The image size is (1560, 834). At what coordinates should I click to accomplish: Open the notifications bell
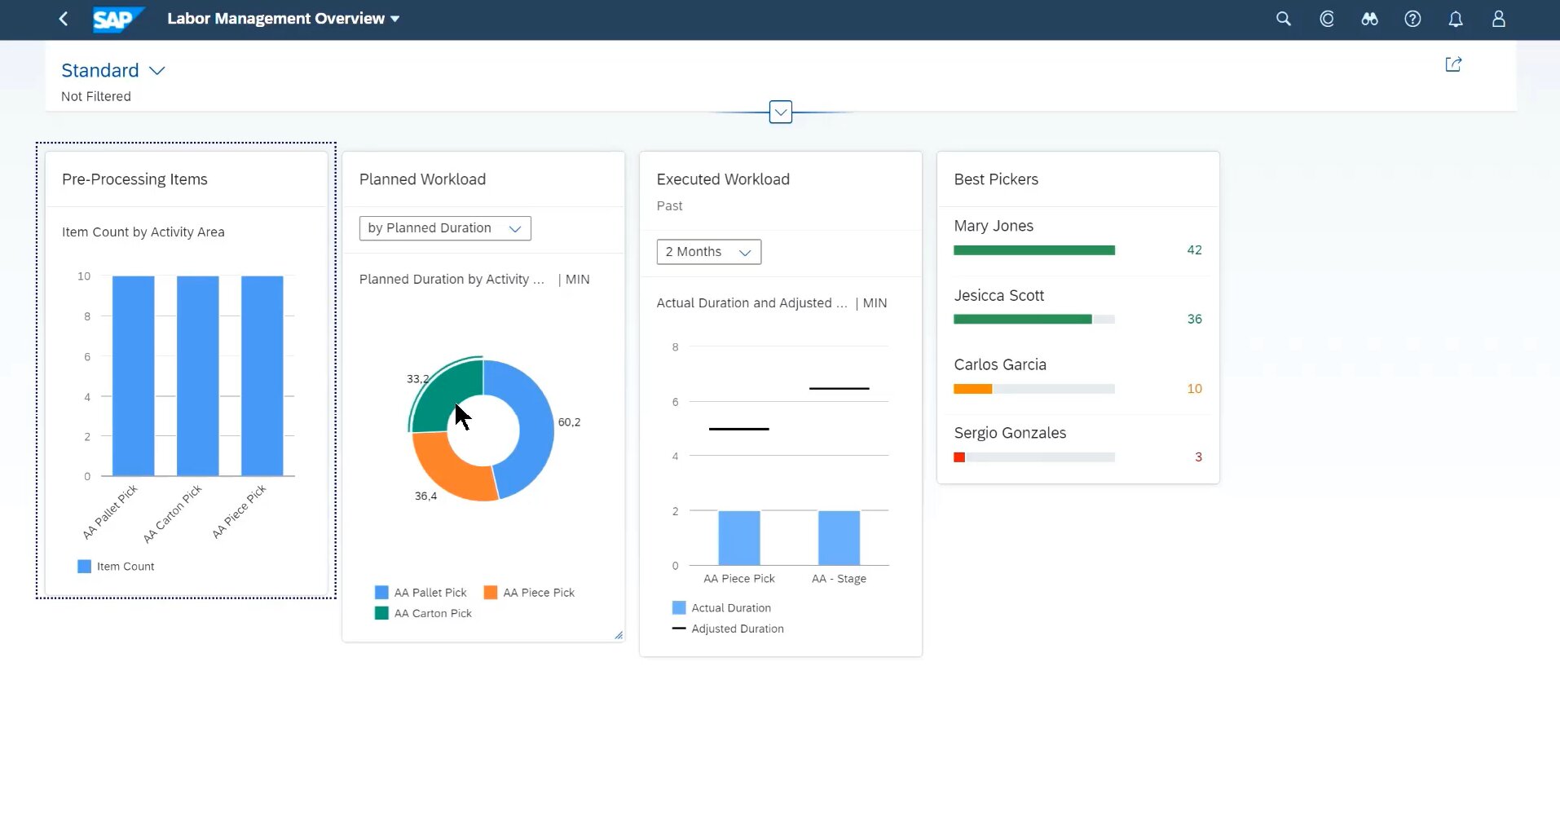click(x=1455, y=19)
